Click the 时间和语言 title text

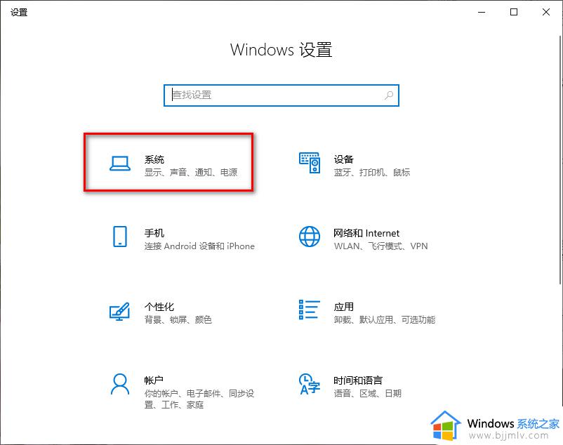click(x=358, y=380)
